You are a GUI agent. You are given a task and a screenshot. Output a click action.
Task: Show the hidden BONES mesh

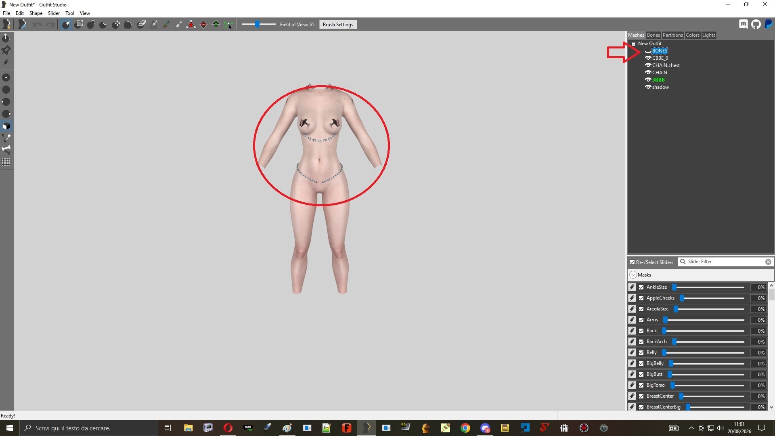pyautogui.click(x=648, y=51)
